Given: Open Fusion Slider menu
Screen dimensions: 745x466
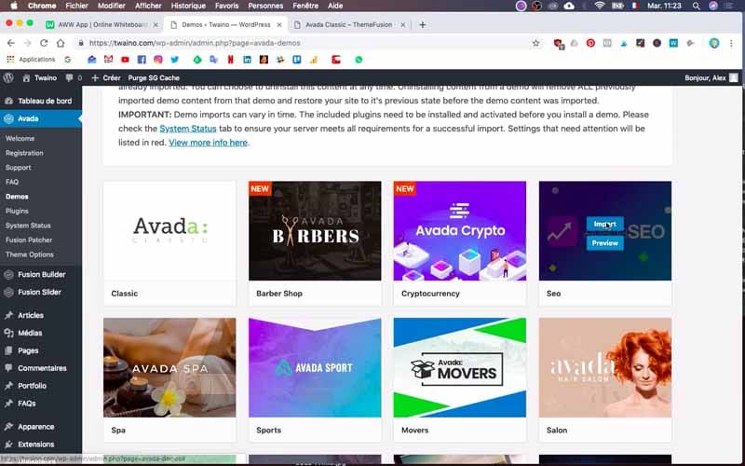Looking at the screenshot, I should [x=41, y=292].
